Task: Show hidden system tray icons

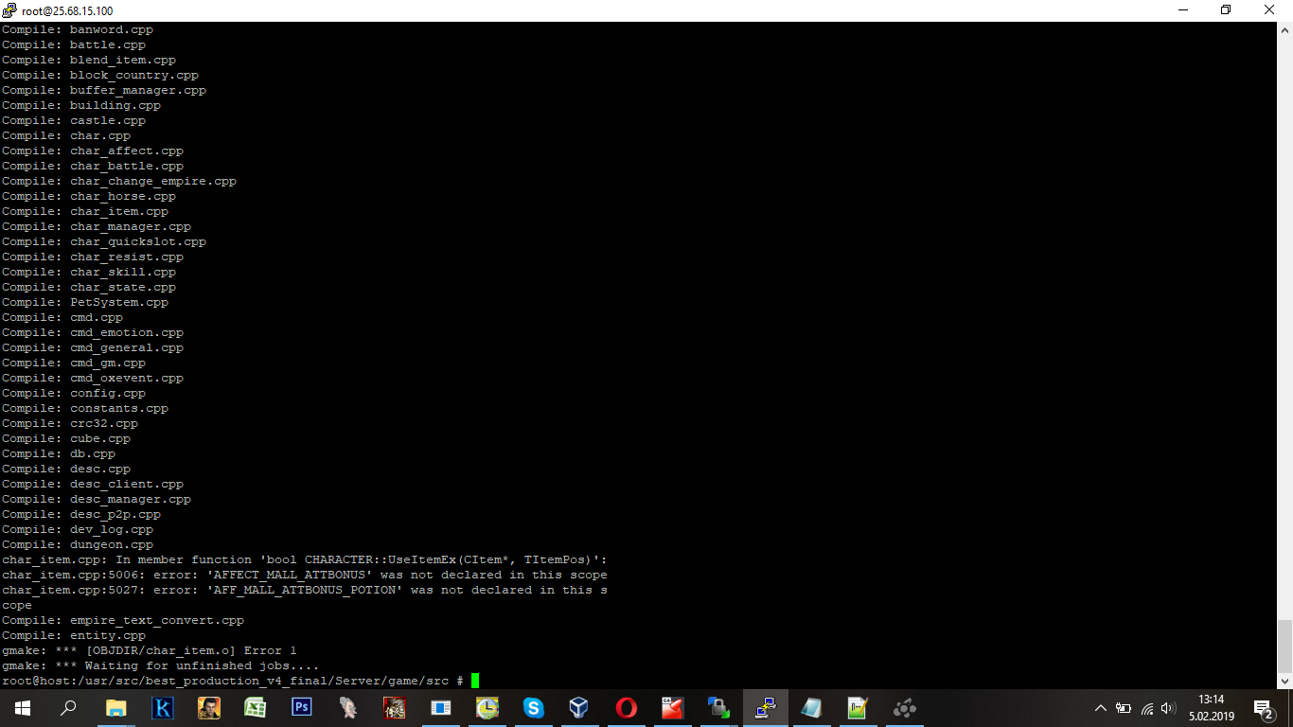Action: pos(1101,707)
